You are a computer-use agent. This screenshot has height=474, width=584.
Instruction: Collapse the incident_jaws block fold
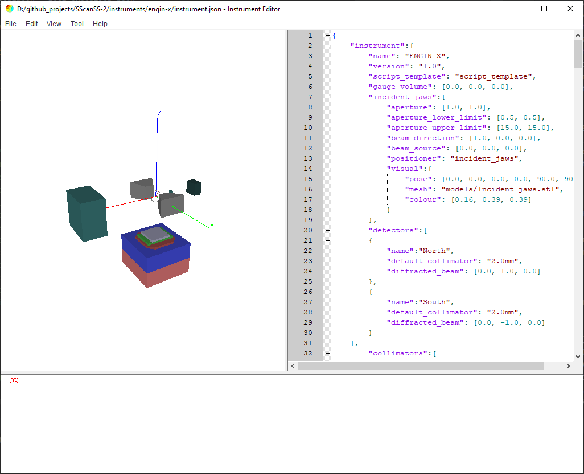326,97
